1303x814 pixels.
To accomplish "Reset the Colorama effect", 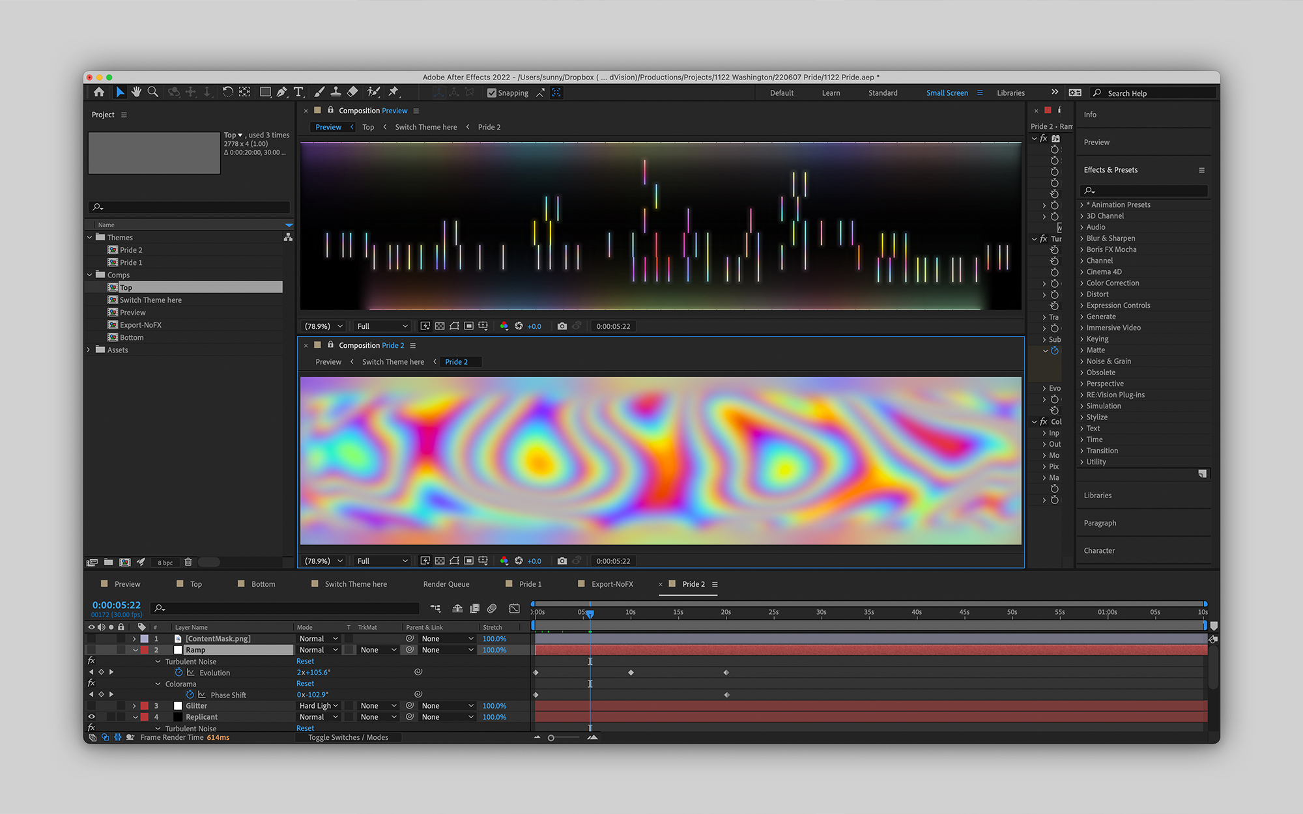I will coord(305,684).
